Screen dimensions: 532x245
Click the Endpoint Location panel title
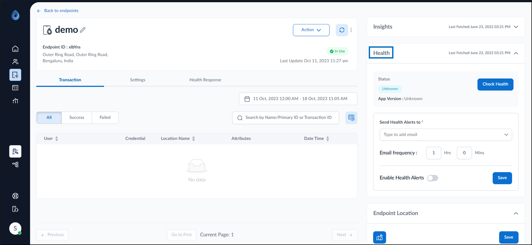tap(396, 213)
